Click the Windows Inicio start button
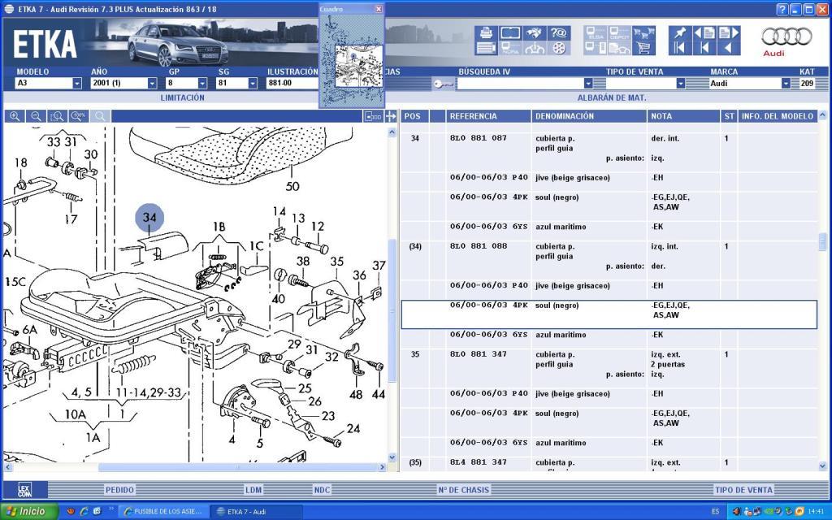The width and height of the screenshot is (832, 520). point(28,512)
